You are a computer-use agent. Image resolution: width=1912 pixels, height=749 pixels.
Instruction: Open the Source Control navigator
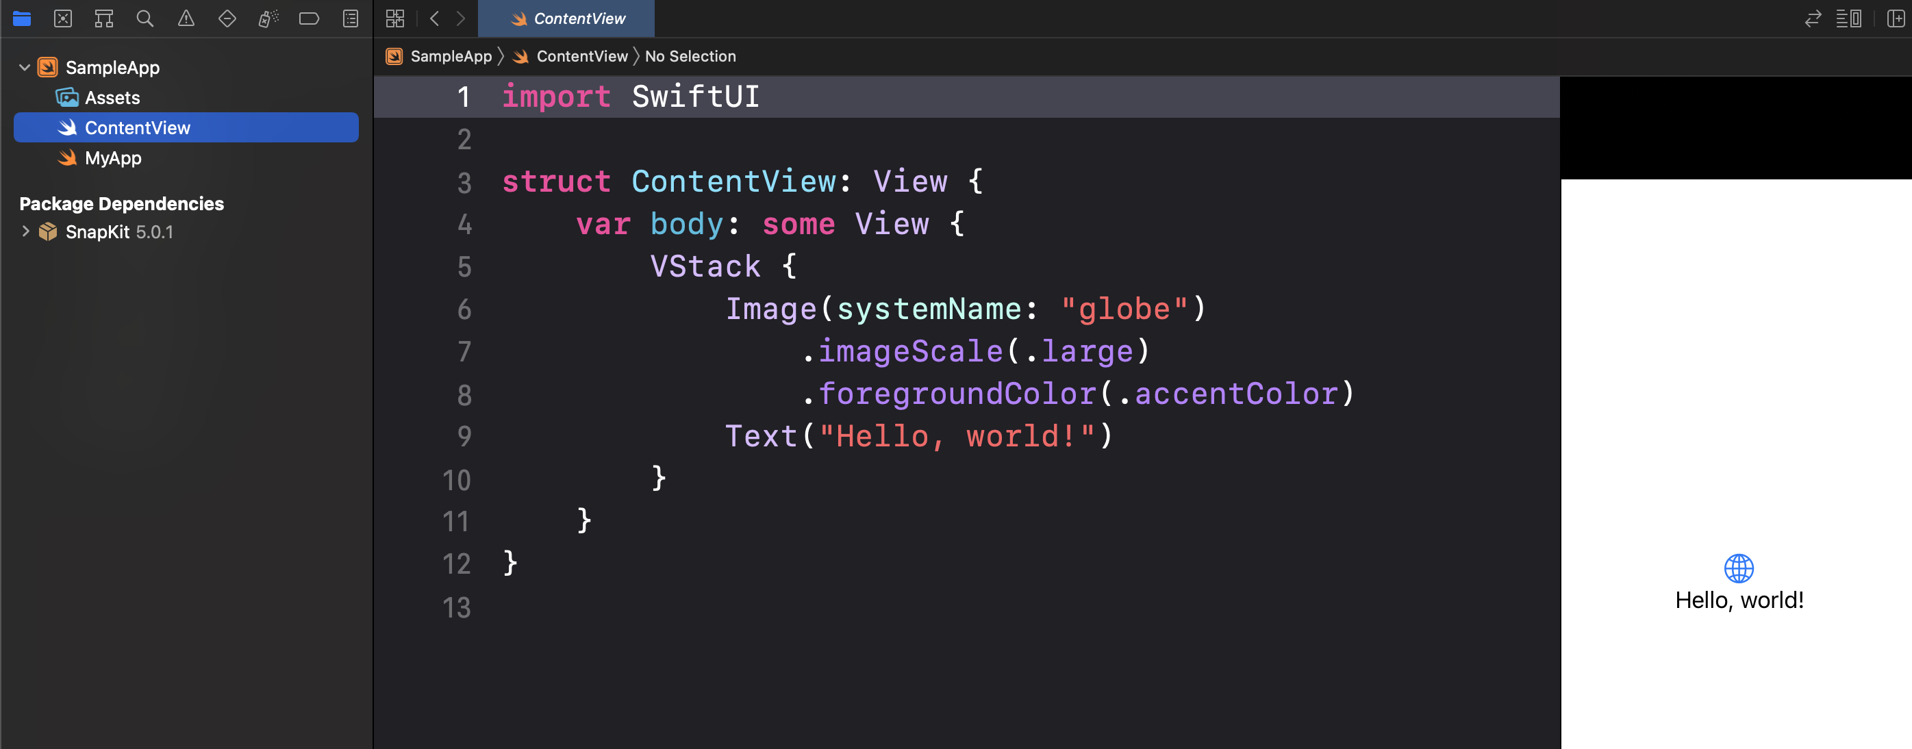click(63, 18)
